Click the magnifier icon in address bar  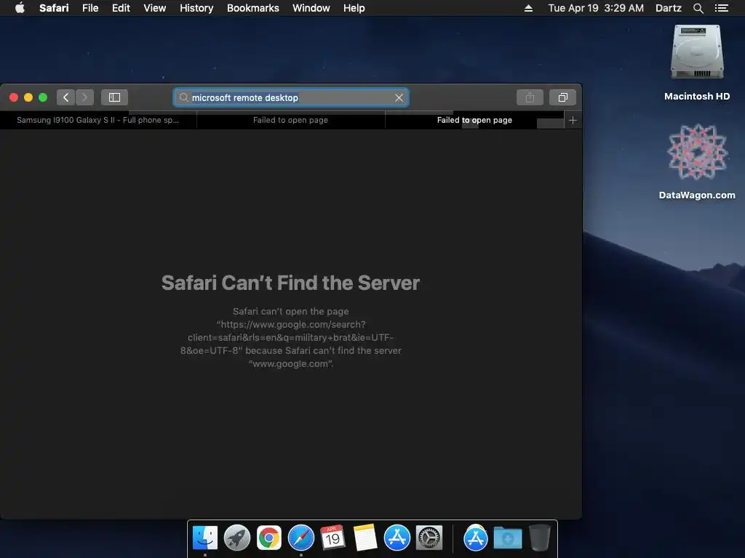(184, 97)
